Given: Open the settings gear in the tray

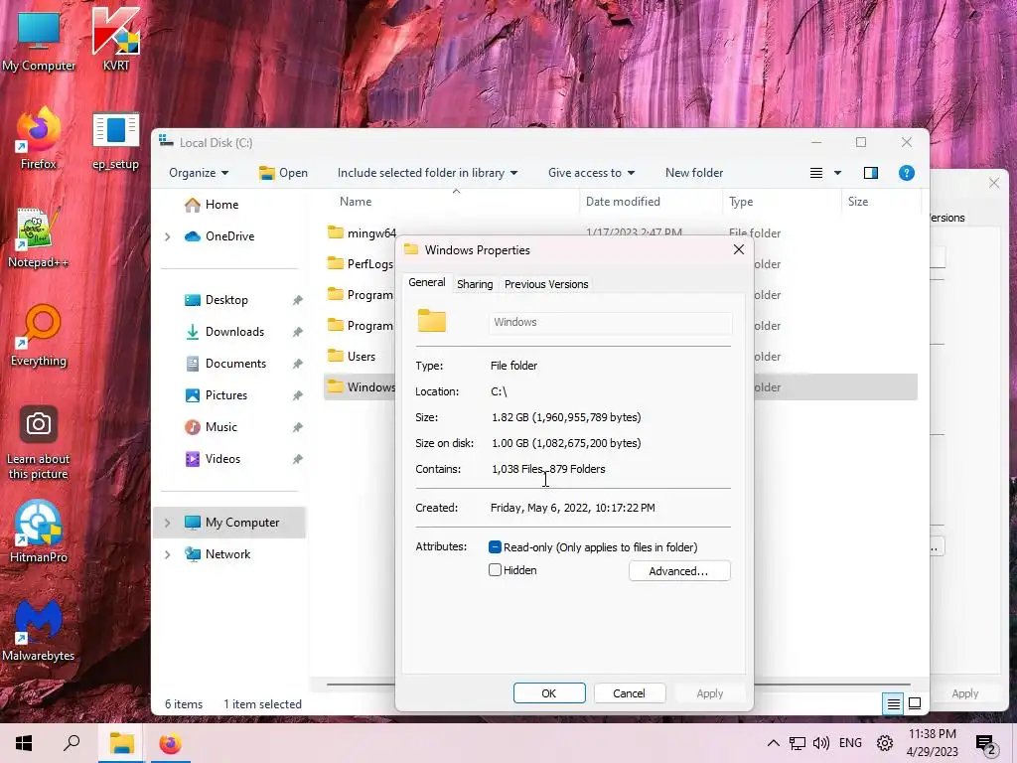Looking at the screenshot, I should pos(885,743).
